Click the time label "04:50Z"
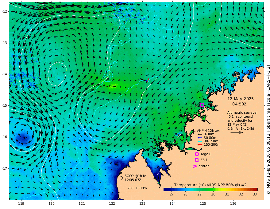Image resolution: width=270 pixels, height=209 pixels. pos(239,104)
